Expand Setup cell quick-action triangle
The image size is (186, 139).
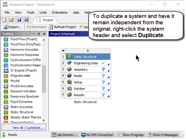pyautogui.click(x=109, y=84)
